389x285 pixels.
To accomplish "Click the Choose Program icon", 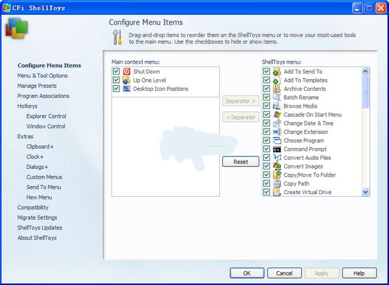I will click(x=277, y=140).
